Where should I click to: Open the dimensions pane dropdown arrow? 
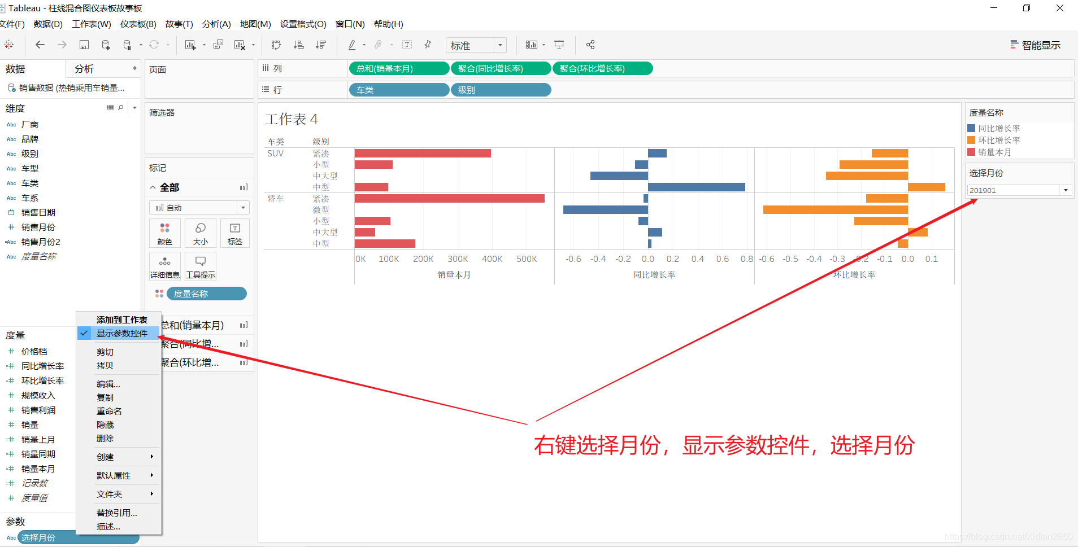pyautogui.click(x=134, y=107)
